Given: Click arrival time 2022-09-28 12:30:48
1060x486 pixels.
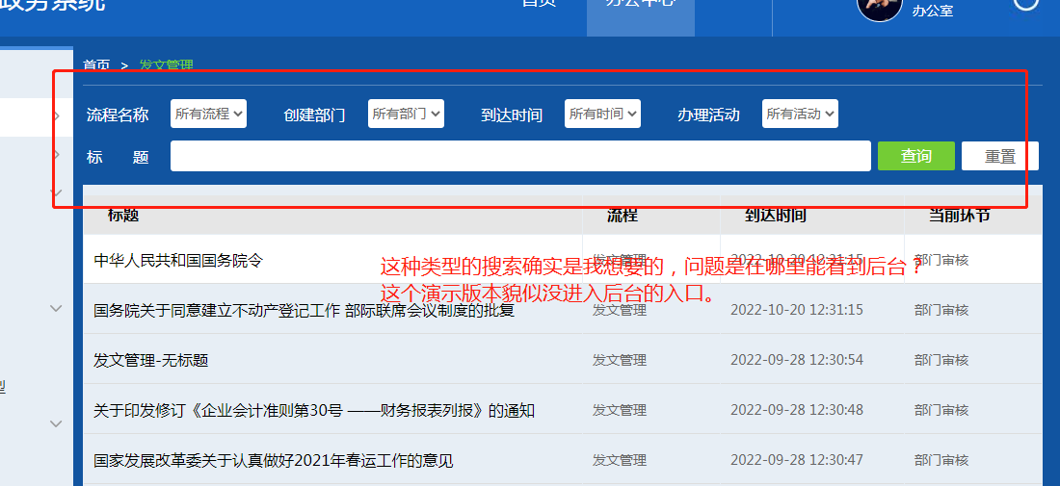Looking at the screenshot, I should pyautogui.click(x=797, y=410).
